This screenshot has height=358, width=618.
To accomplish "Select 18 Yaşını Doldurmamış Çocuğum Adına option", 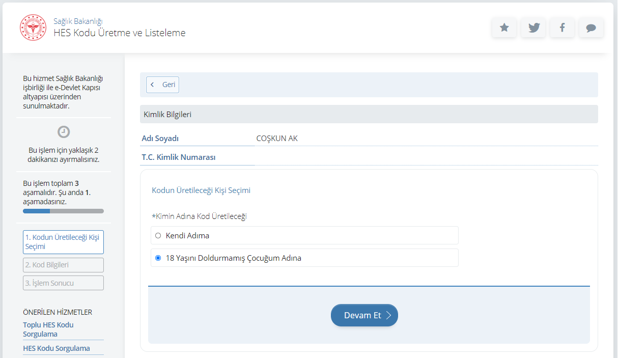I will 158,258.
